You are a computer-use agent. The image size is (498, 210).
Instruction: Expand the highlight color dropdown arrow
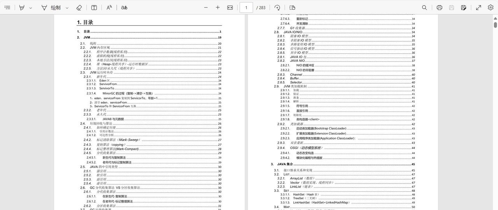click(31, 8)
